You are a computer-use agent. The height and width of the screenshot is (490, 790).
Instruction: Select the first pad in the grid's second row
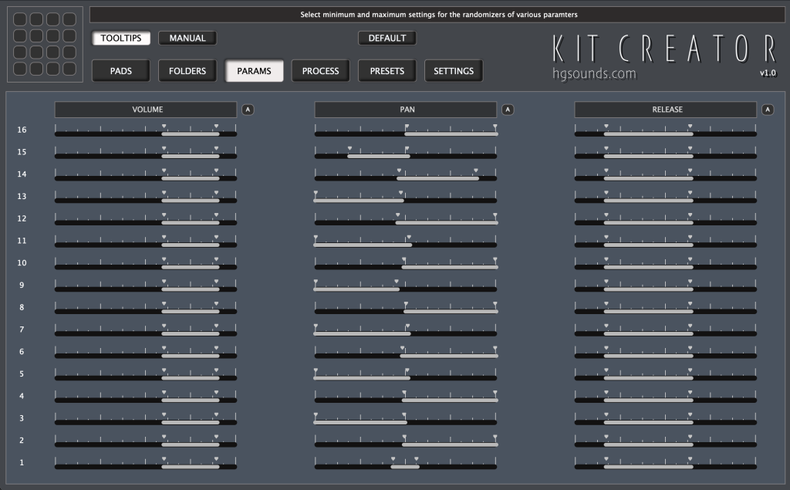coord(20,35)
